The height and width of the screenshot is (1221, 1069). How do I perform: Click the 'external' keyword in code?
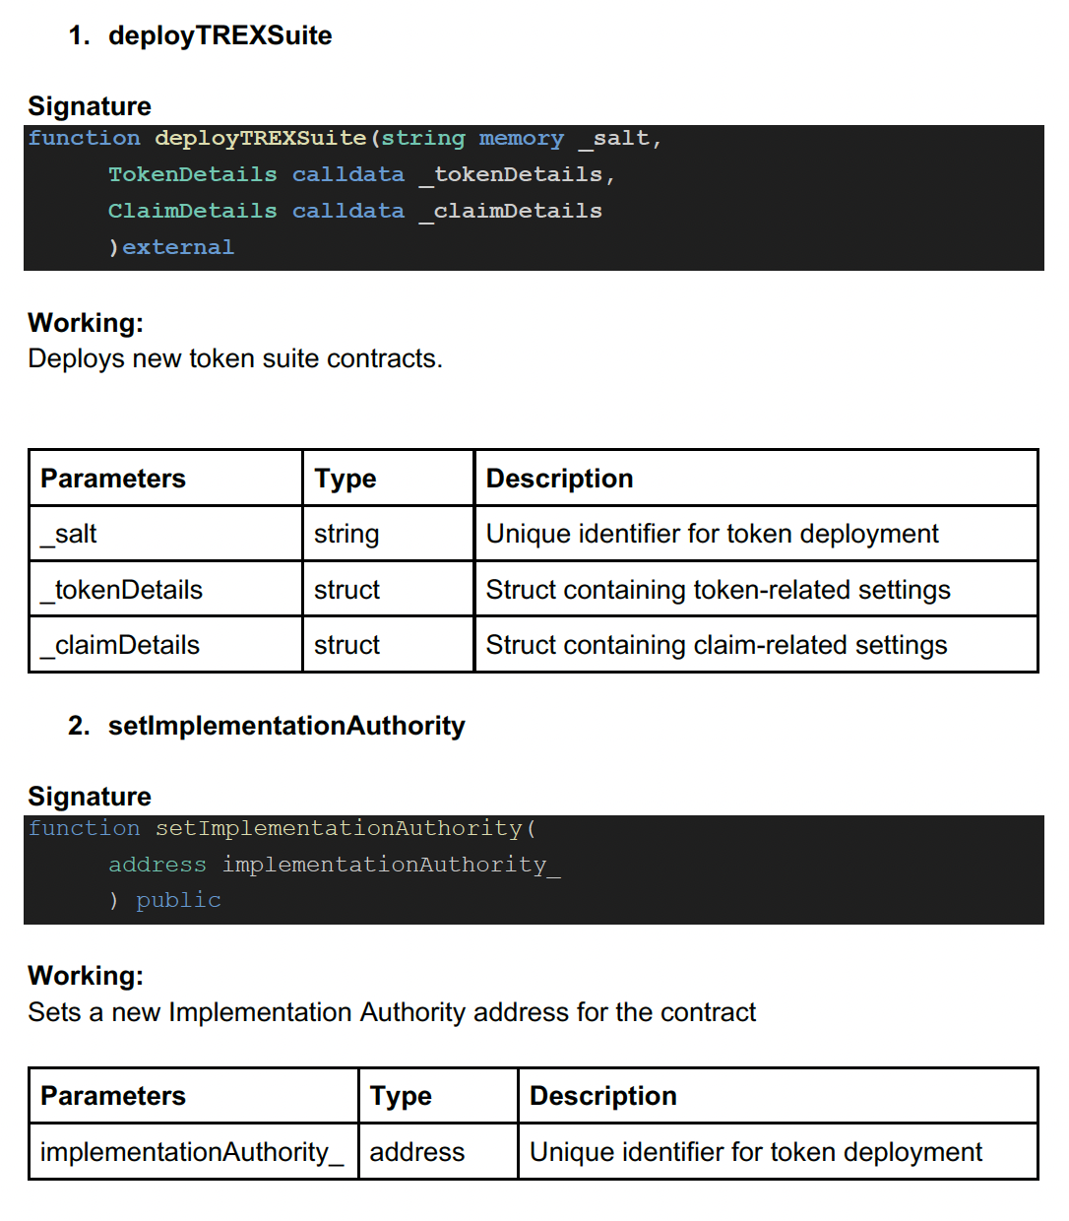click(x=178, y=247)
